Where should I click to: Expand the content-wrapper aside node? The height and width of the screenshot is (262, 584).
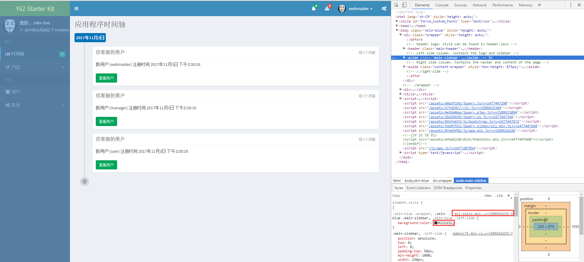pos(404,67)
